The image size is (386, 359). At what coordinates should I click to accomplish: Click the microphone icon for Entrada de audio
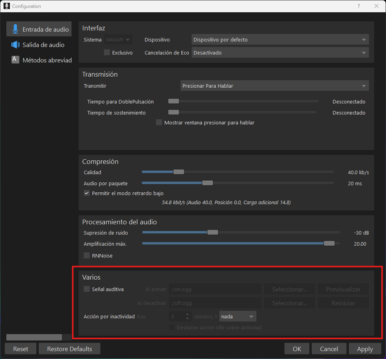coord(15,29)
